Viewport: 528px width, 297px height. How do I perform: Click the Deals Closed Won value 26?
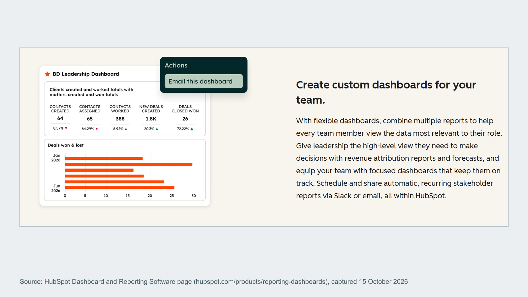[185, 119]
